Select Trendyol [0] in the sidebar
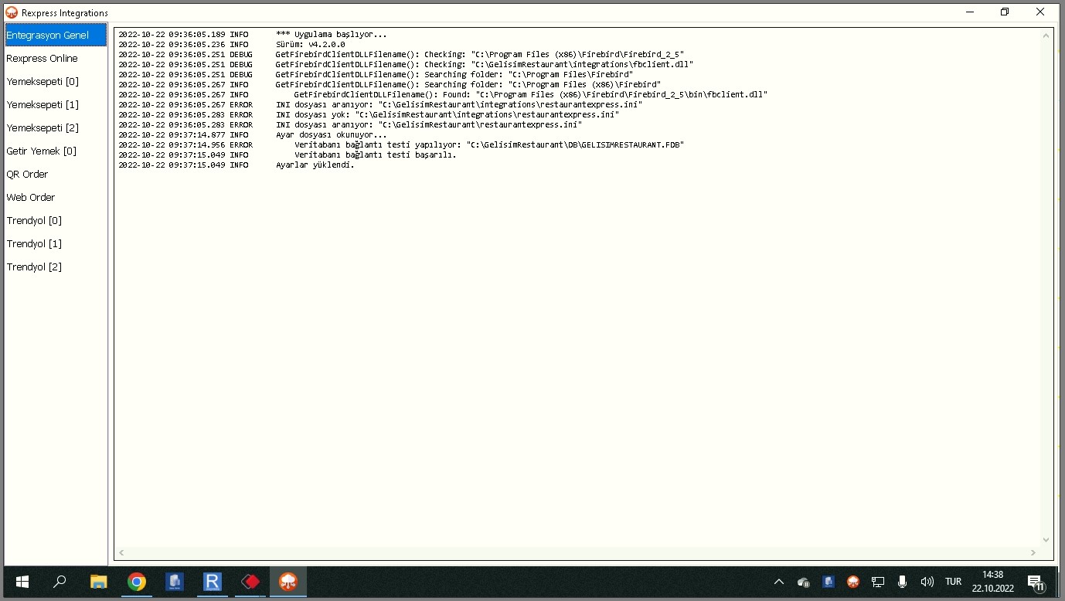Viewport: 1065px width, 601px height. pyautogui.click(x=56, y=220)
